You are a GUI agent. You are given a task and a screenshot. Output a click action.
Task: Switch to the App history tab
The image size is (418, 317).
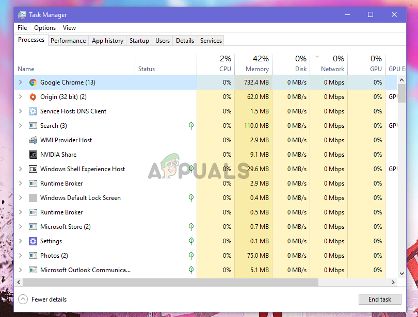[107, 40]
